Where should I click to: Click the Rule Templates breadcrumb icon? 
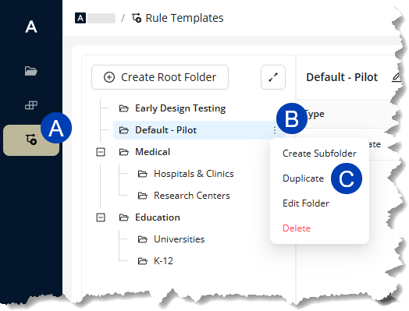[x=137, y=18]
